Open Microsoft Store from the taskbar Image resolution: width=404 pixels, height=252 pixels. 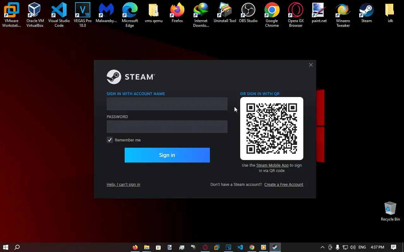tap(158, 247)
